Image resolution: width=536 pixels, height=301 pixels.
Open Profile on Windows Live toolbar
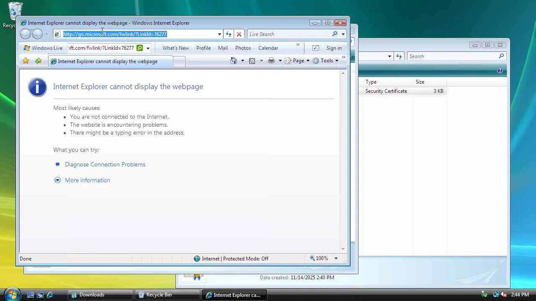(204, 48)
